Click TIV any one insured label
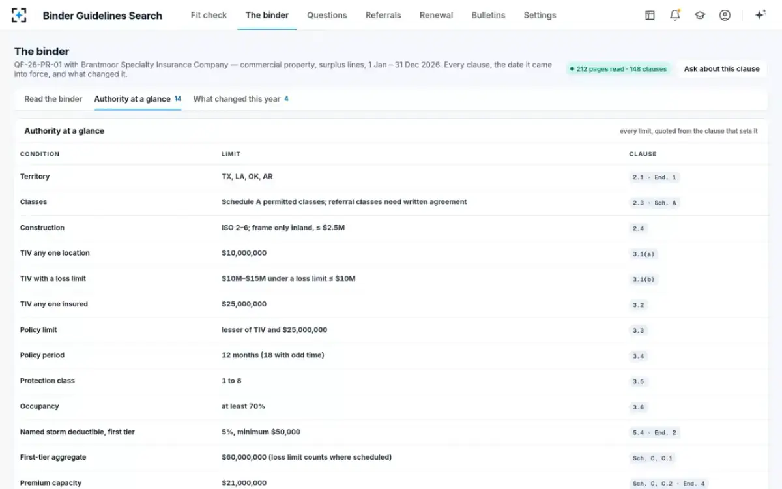Viewport: 782px width, 489px height. click(54, 304)
